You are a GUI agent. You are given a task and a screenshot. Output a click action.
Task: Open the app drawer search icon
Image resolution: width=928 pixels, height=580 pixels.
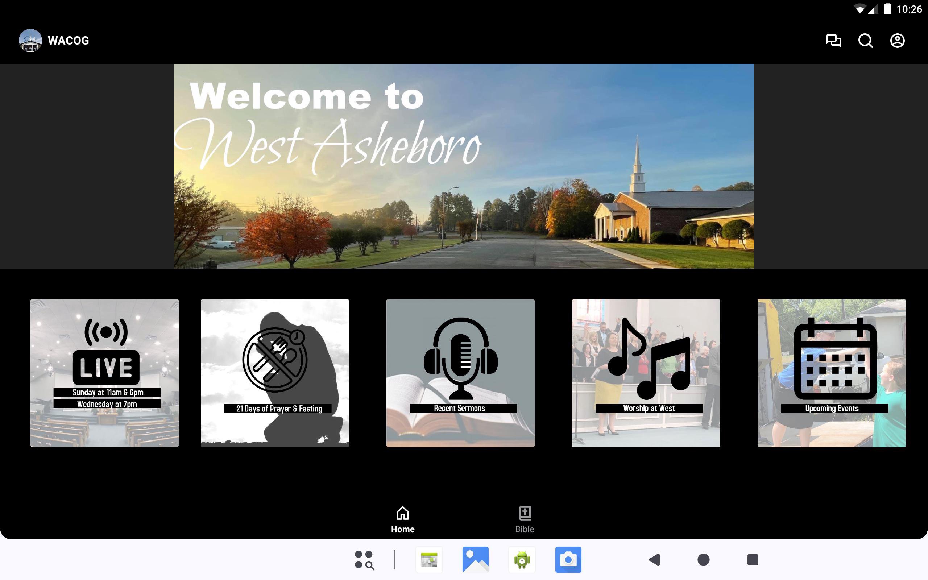[364, 560]
